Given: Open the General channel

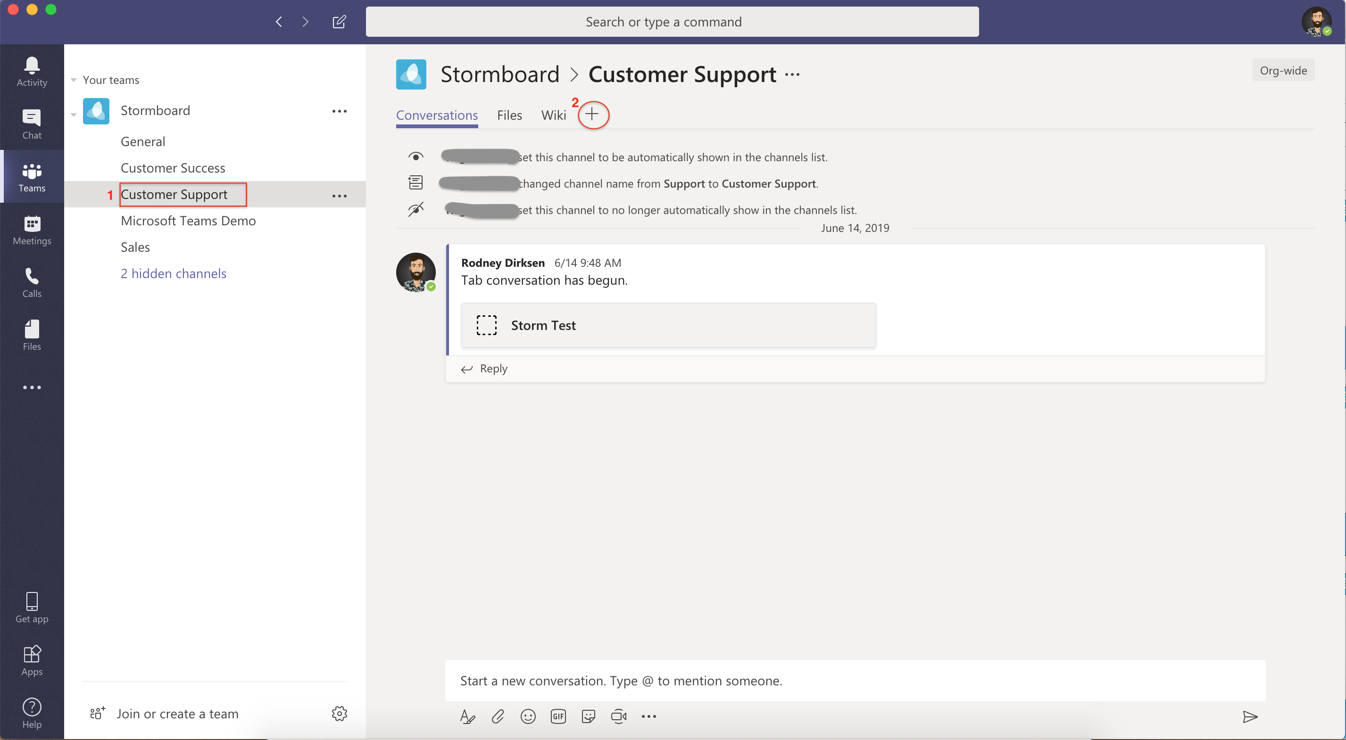Looking at the screenshot, I should click(x=142, y=142).
